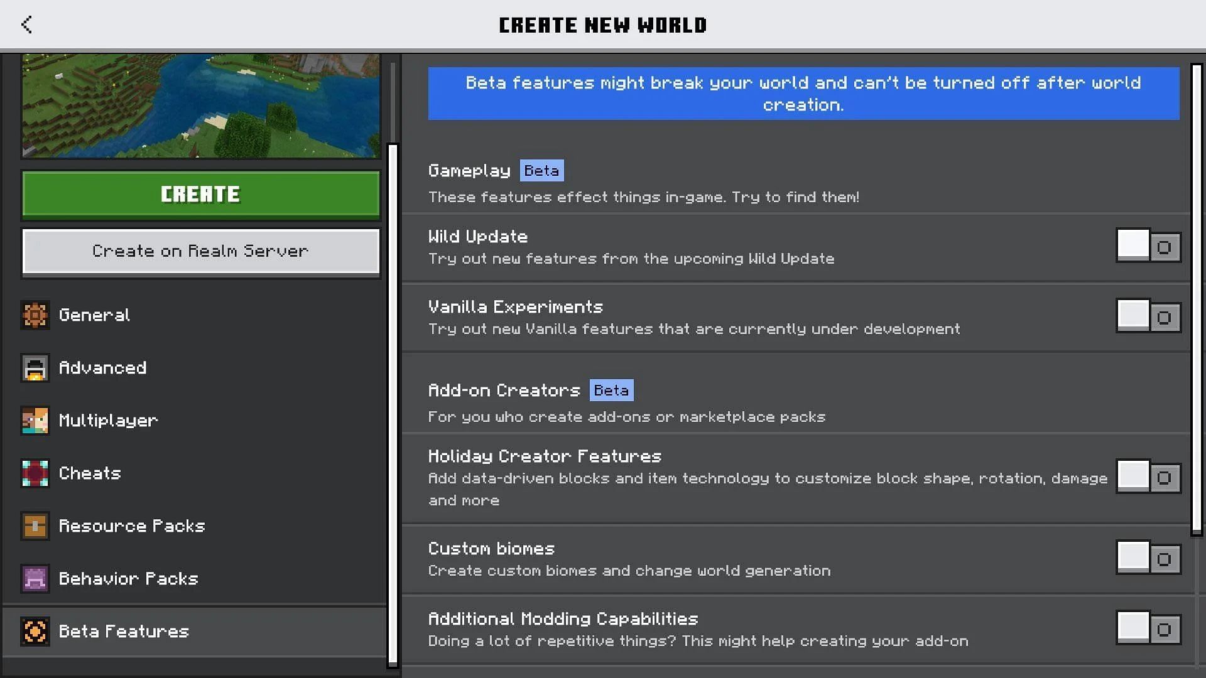The height and width of the screenshot is (678, 1206).
Task: Select the Advanced settings icon
Action: click(x=35, y=367)
